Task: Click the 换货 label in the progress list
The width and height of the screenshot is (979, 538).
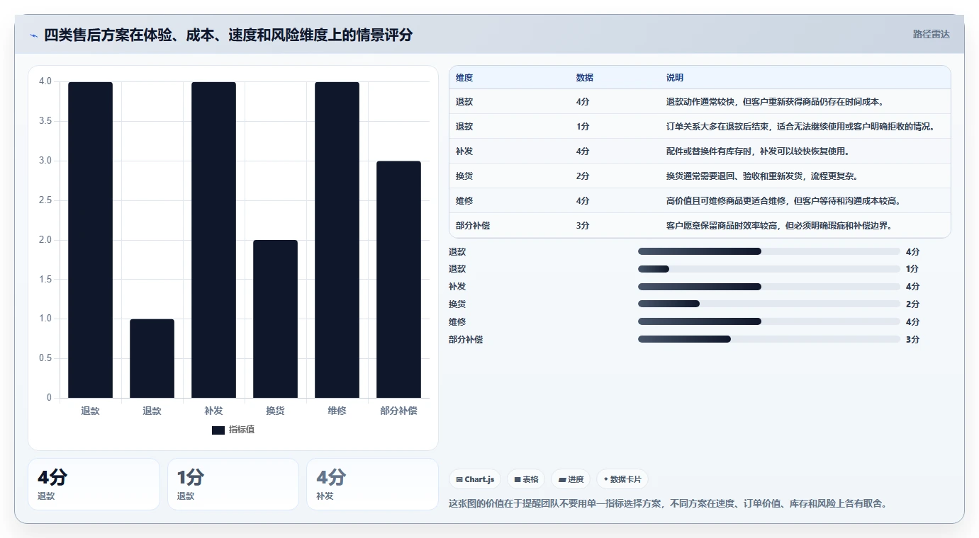Action: click(457, 304)
